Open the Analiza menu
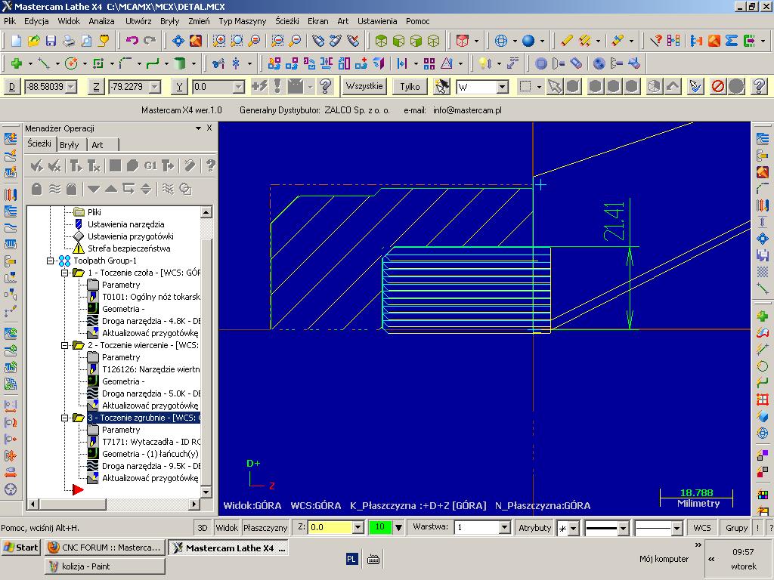This screenshot has width=774, height=580. (102, 21)
